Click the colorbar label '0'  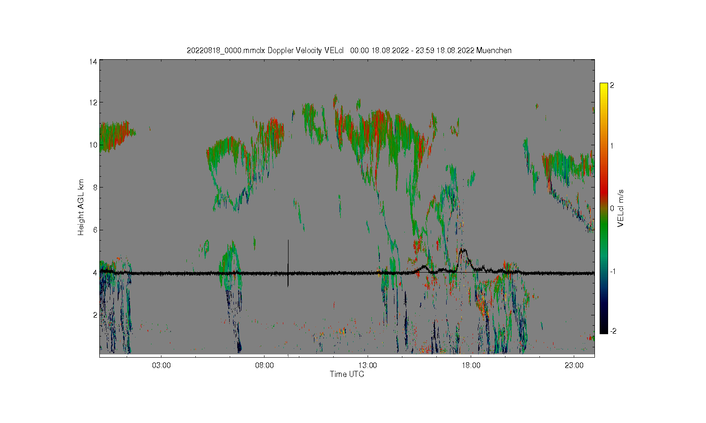coord(612,208)
